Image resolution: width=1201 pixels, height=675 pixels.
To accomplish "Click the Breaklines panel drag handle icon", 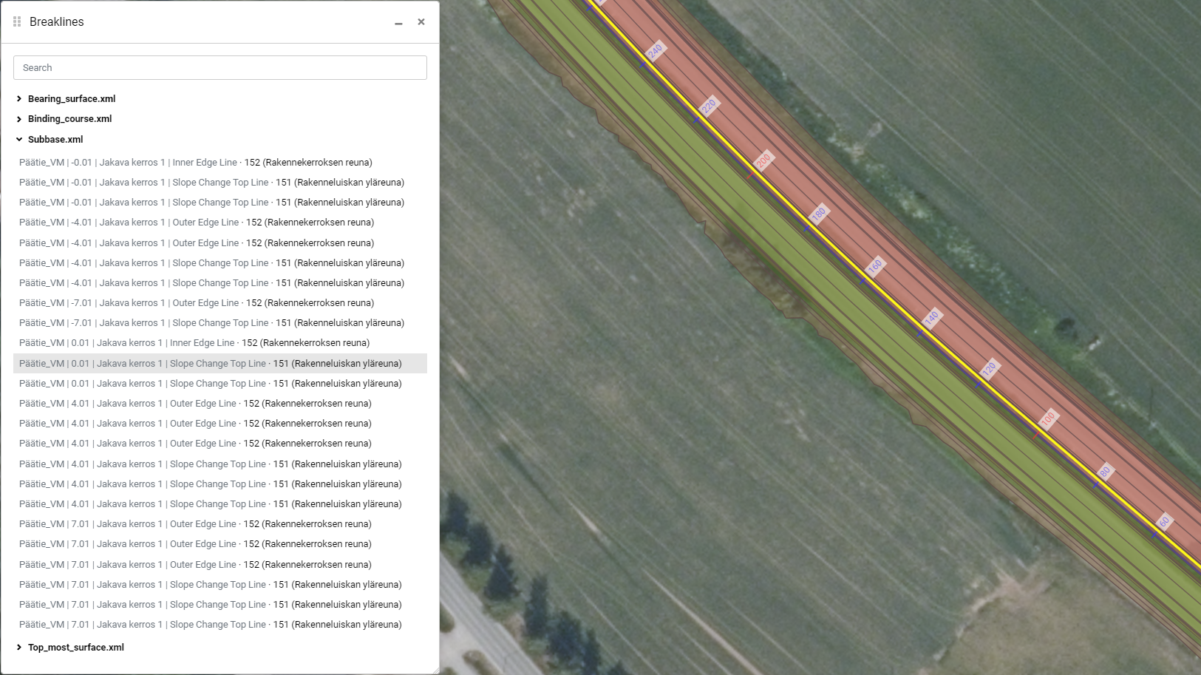I will 17,22.
